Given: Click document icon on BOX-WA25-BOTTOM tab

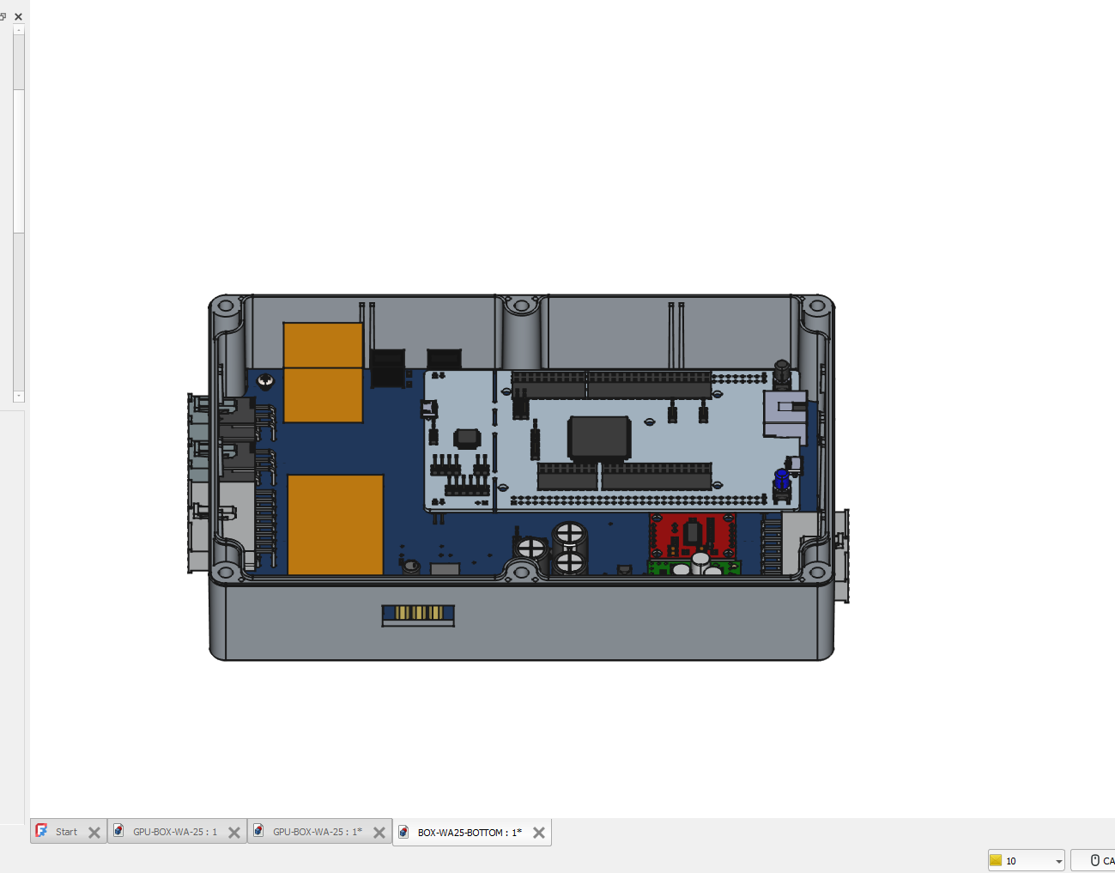Looking at the screenshot, I should point(403,832).
